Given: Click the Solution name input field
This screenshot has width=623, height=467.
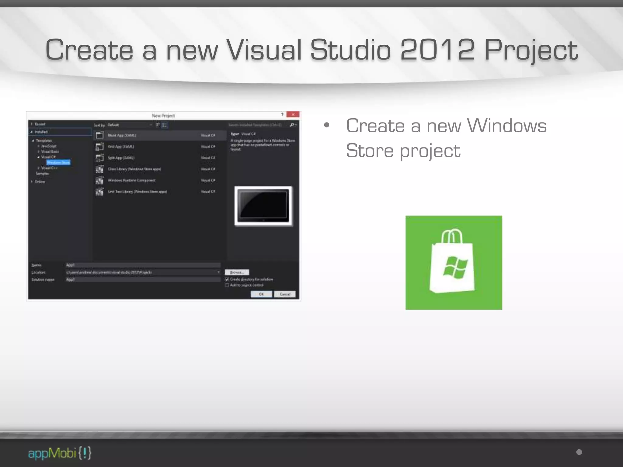Looking at the screenshot, I should click(143, 279).
